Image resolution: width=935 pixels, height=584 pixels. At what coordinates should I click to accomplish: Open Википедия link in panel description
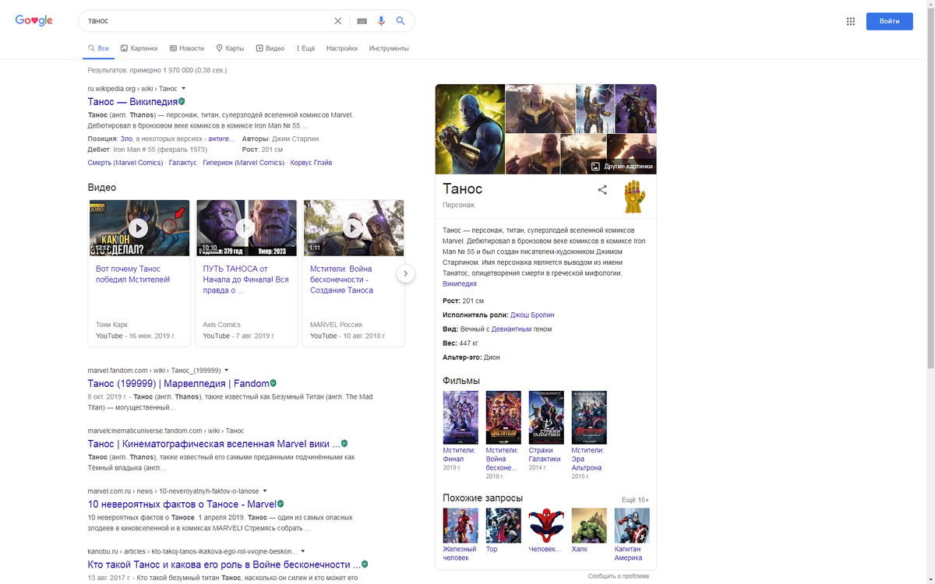point(460,284)
